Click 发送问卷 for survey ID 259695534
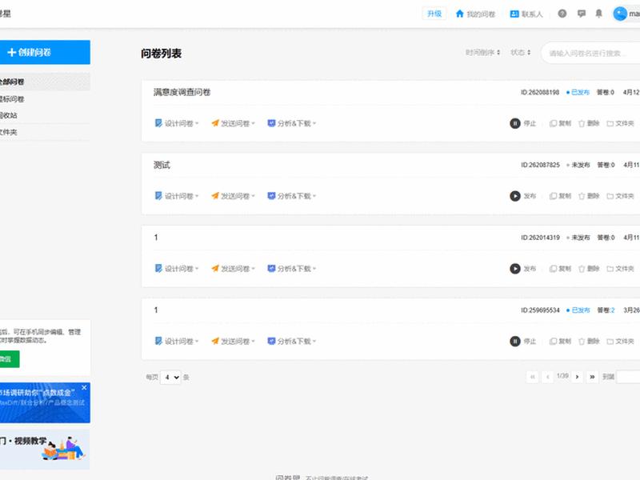Image resolution: width=640 pixels, height=480 pixels. click(233, 342)
